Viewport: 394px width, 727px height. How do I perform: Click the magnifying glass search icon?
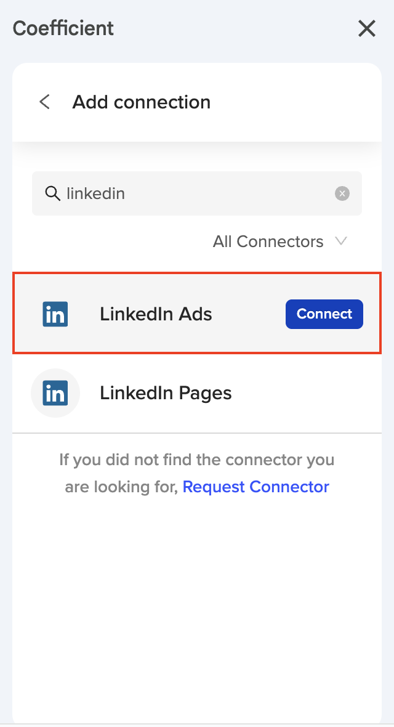[x=52, y=193]
